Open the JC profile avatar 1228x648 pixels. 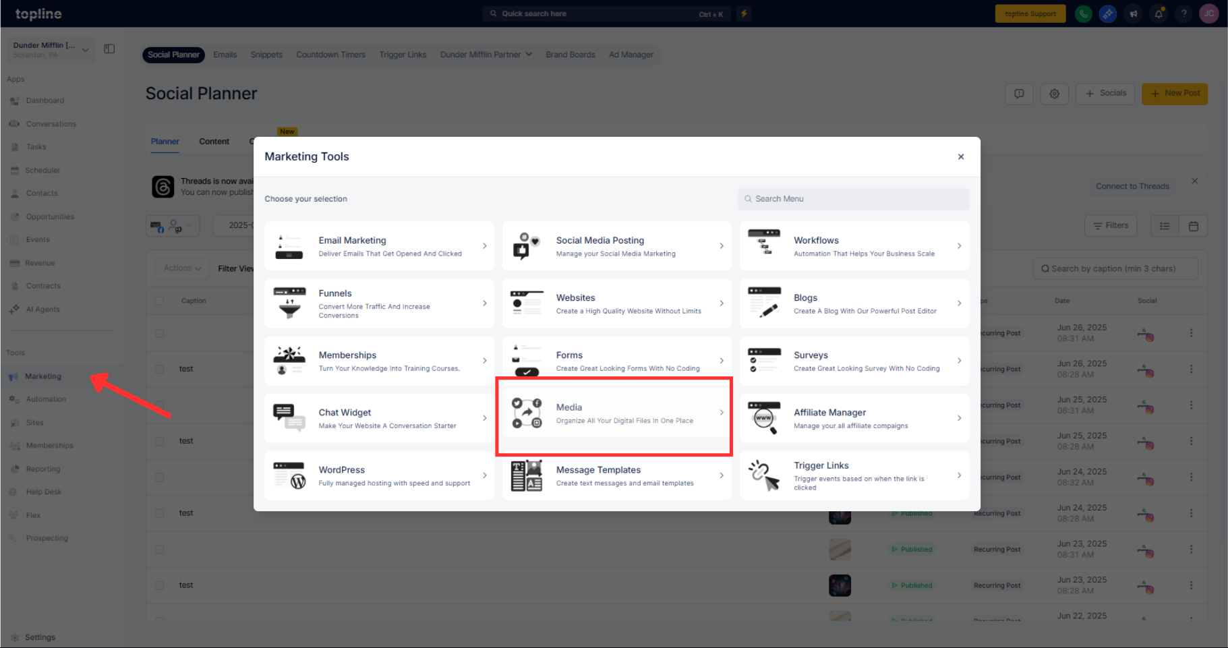point(1209,13)
